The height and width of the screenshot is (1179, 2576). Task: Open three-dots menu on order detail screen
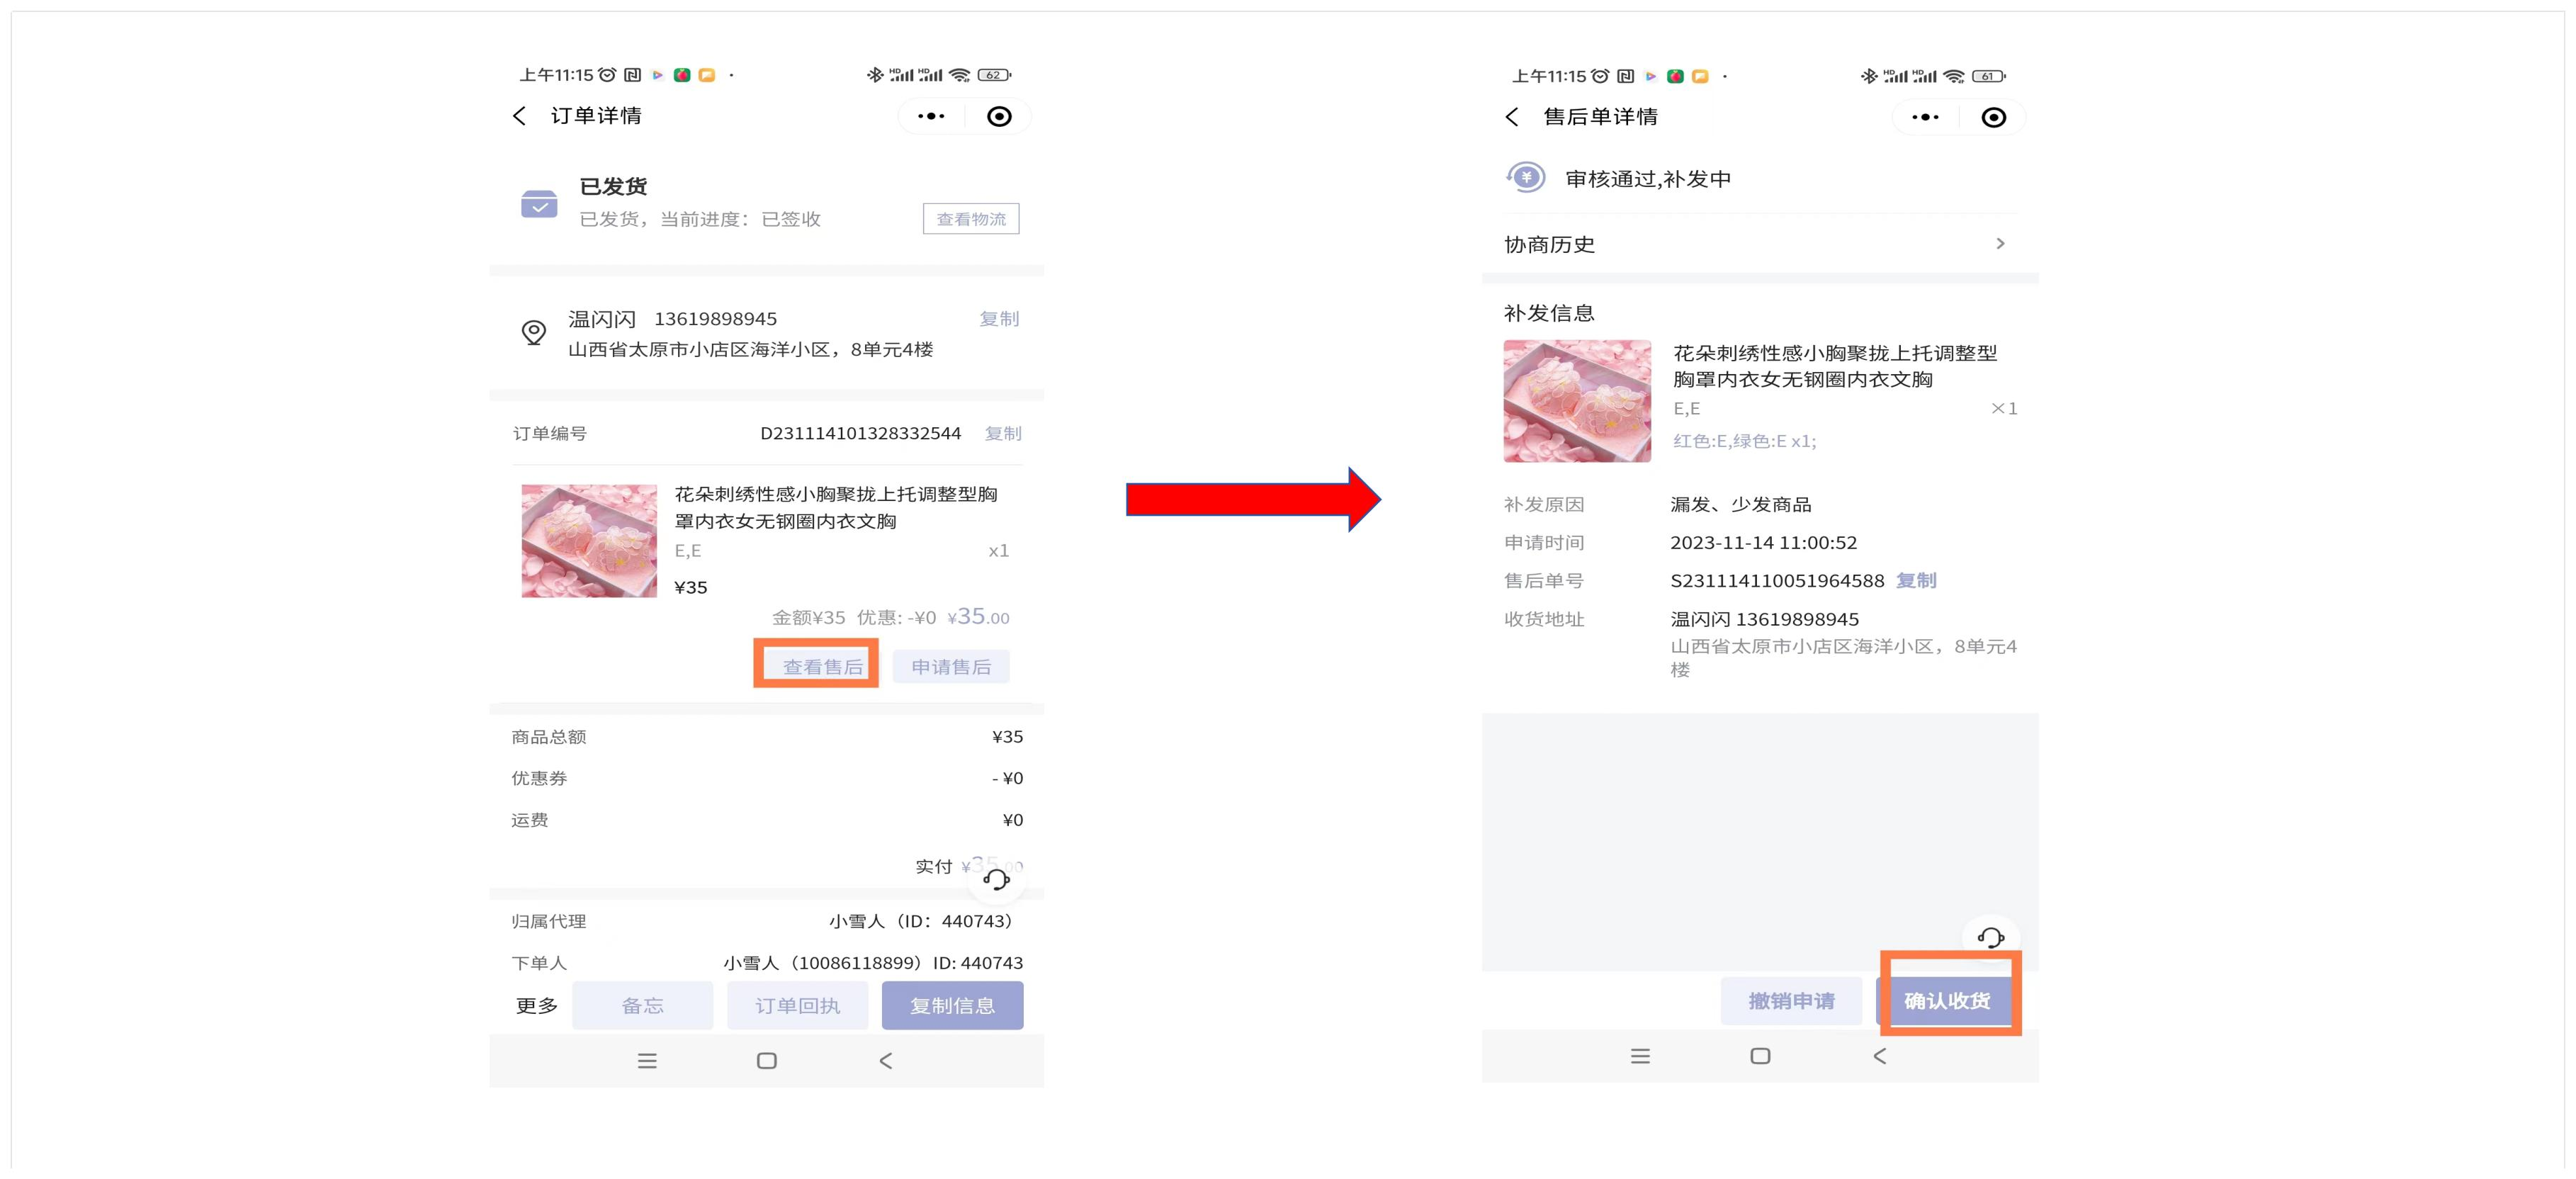click(x=931, y=116)
